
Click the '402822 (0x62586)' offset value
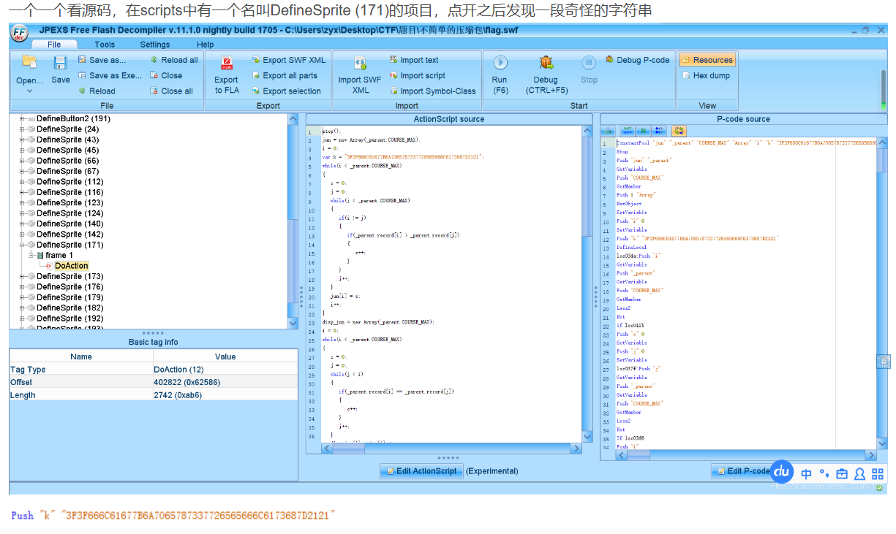[225, 382]
